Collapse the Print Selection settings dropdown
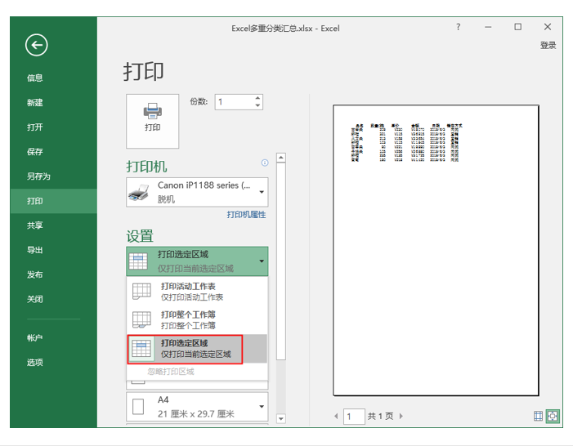 197,261
